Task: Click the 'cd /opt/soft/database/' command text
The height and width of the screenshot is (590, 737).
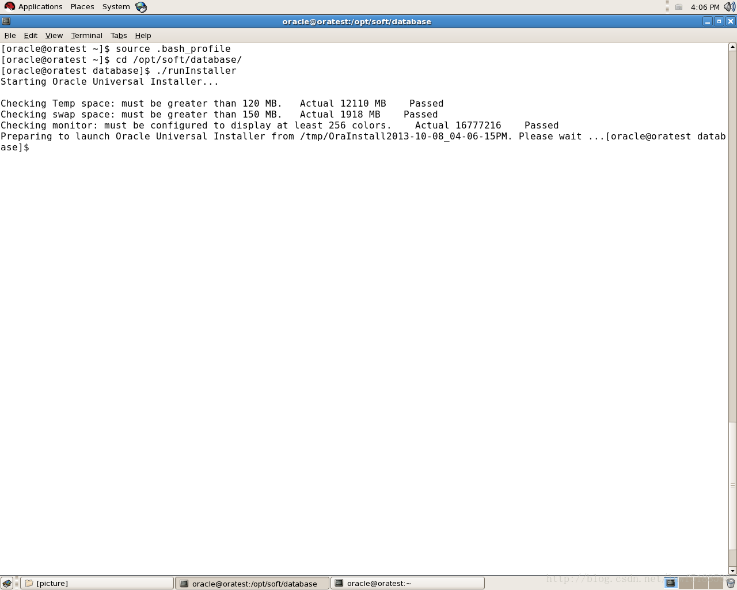Action: pyautogui.click(x=179, y=60)
